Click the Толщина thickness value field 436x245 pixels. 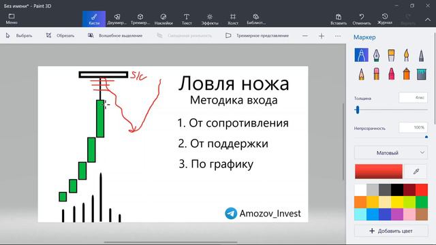[x=413, y=97]
